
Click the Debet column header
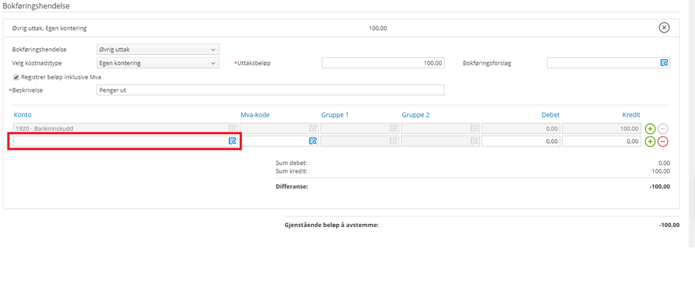tap(550, 115)
